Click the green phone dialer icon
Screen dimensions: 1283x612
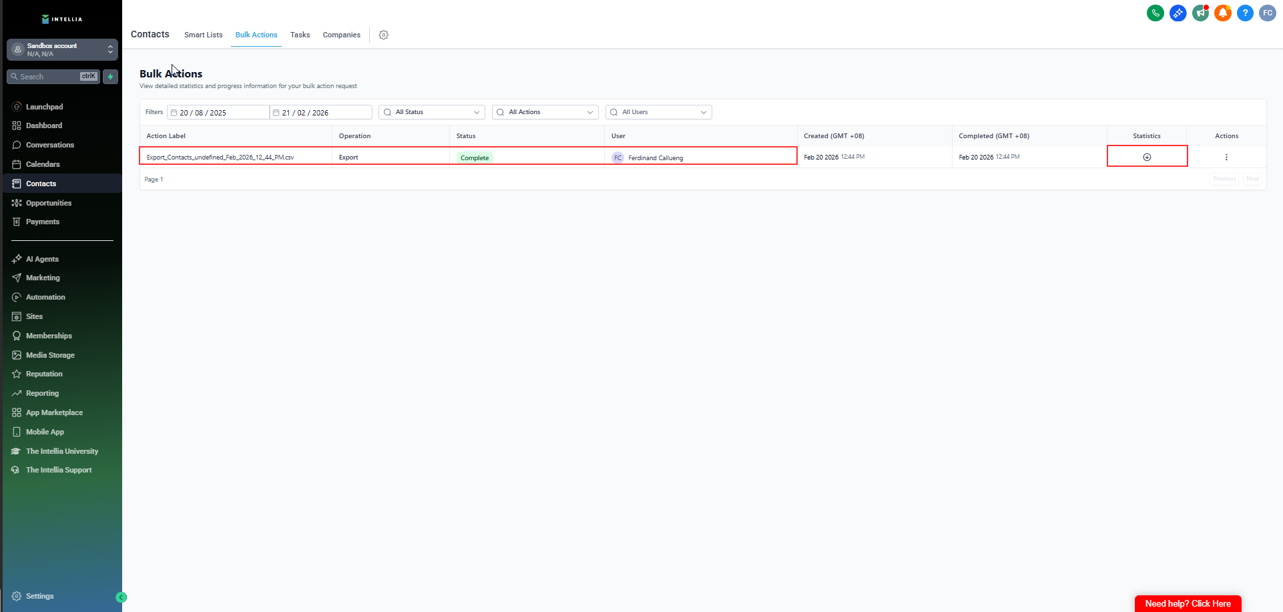(x=1156, y=13)
